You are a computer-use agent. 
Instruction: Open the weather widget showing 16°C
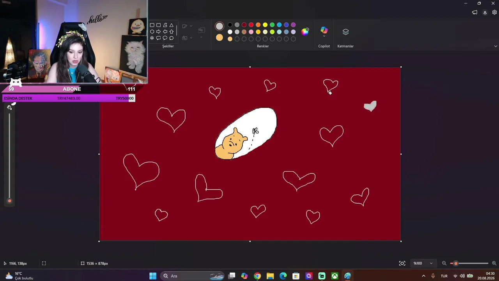point(19,276)
